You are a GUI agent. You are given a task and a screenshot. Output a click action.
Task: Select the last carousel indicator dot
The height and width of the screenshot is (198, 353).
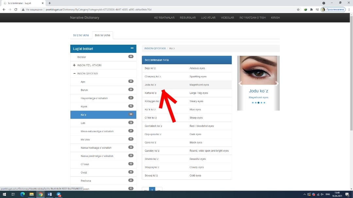coord(264,103)
